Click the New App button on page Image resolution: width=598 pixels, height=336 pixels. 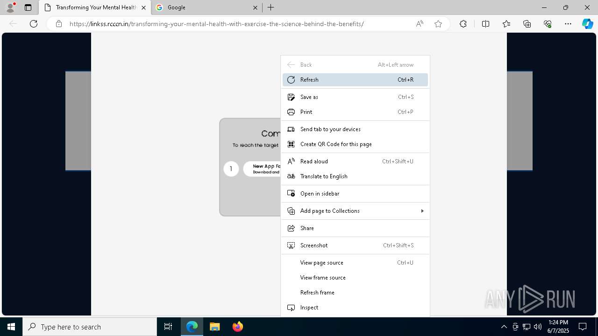coord(262,169)
